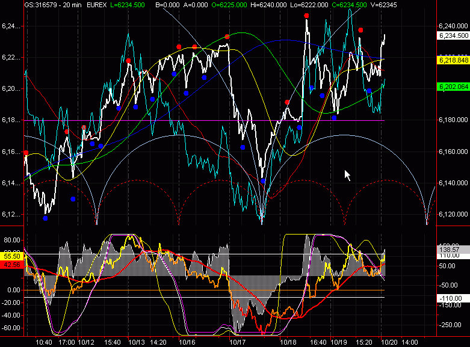Select the white 6,234.500 current price tag
Image resolution: width=470 pixels, height=347 pixels.
pyautogui.click(x=453, y=35)
